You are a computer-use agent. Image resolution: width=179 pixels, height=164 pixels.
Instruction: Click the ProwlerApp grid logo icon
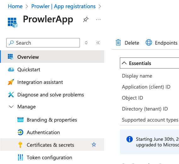coord(13,23)
